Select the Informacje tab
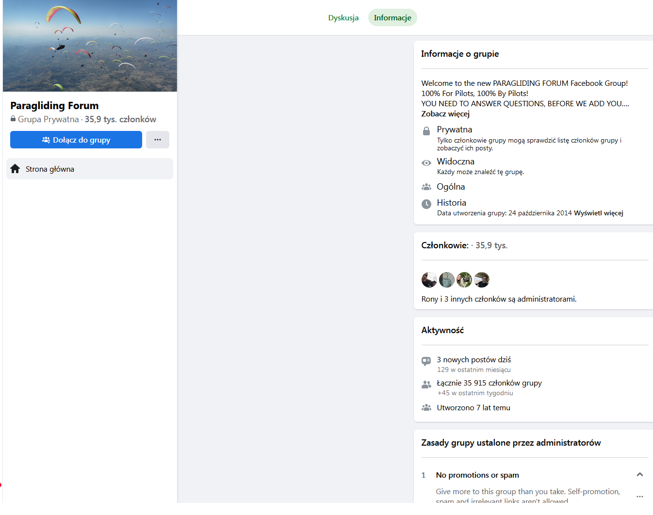The width and height of the screenshot is (653, 515). (x=392, y=17)
